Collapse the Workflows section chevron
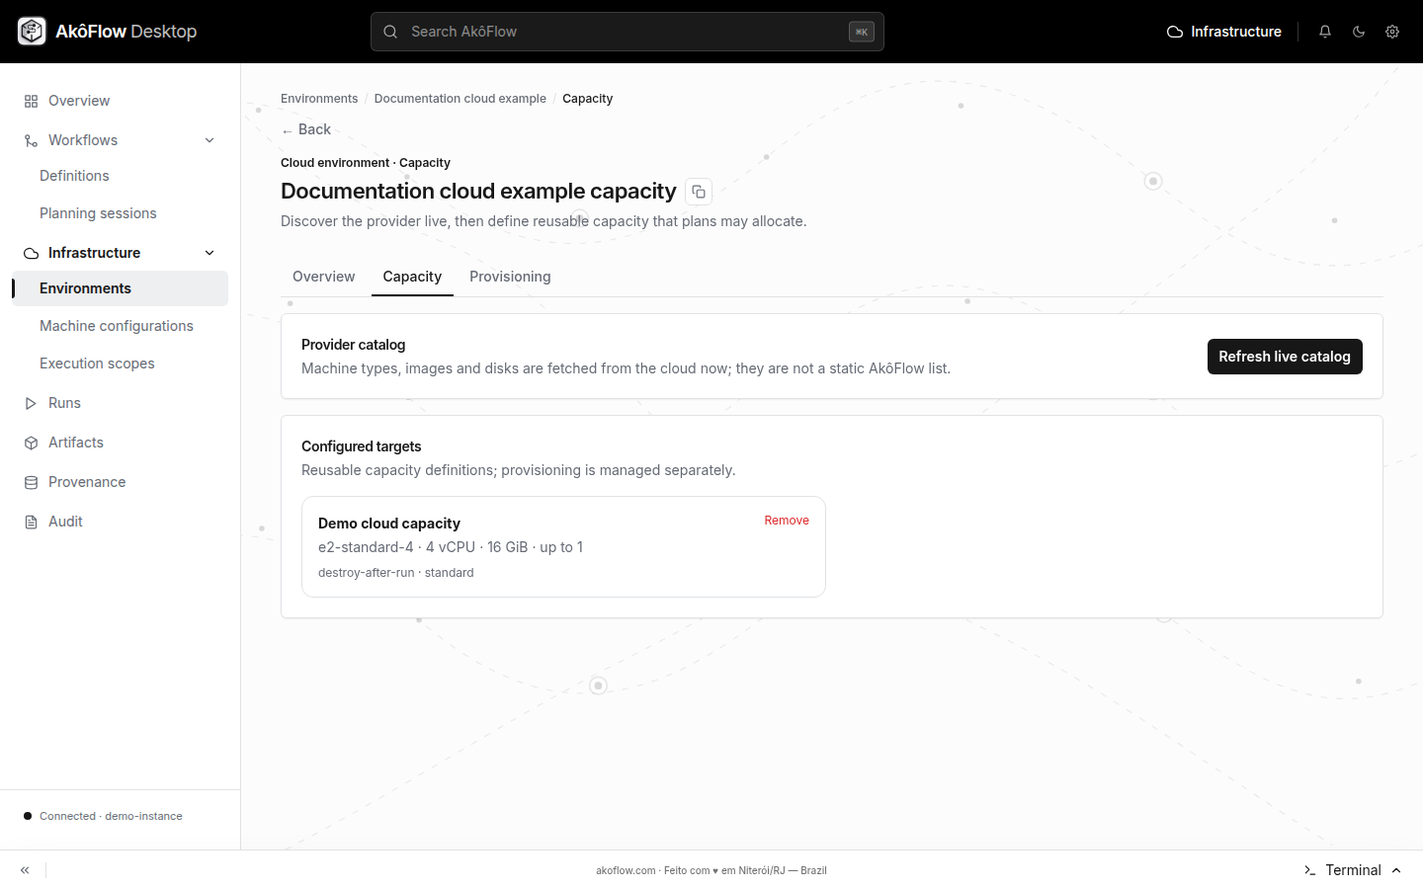This screenshot has width=1423, height=889. coord(209,140)
